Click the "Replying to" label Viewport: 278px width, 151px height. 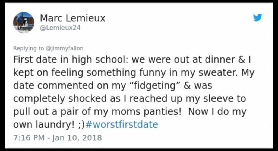[x=29, y=49]
